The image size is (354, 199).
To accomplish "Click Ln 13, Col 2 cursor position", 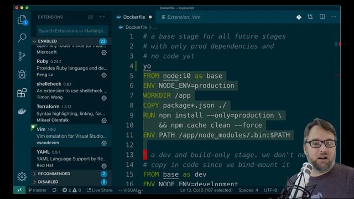I will 206,190.
